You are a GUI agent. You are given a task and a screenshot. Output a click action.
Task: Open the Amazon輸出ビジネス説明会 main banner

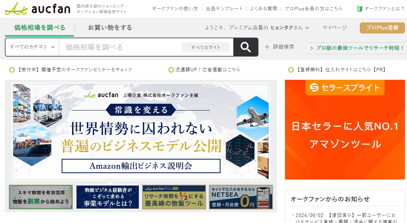click(x=141, y=131)
